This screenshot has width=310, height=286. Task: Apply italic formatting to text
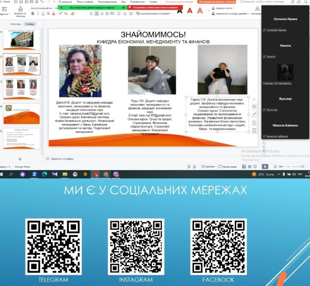coord(38,14)
